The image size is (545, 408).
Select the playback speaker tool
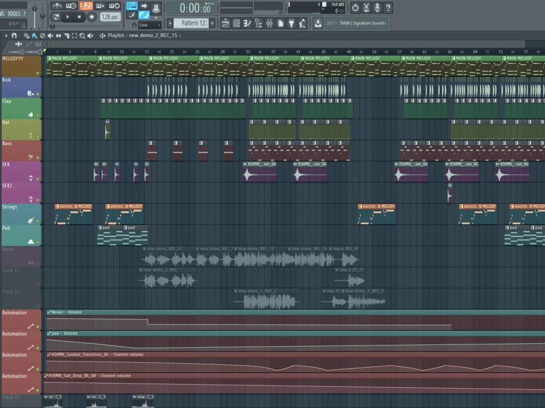click(x=90, y=35)
